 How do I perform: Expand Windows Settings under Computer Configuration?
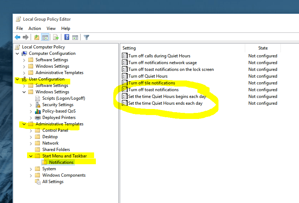[x=24, y=67]
